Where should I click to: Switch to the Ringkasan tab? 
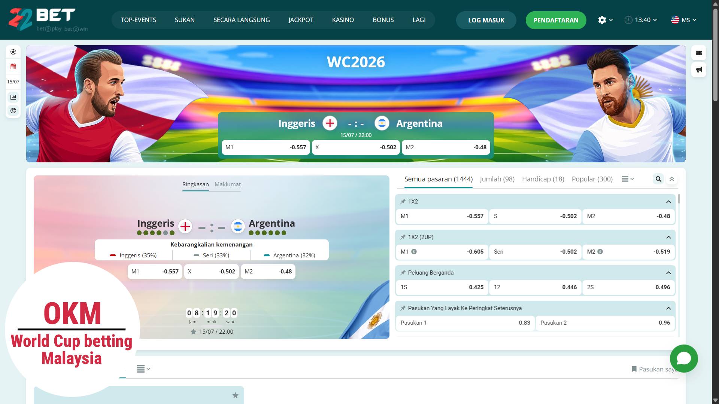coord(195,184)
